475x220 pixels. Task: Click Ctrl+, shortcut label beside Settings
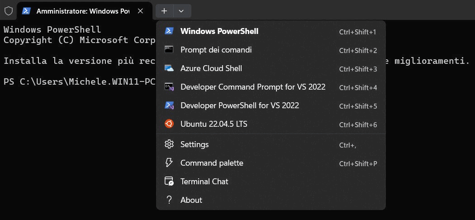[x=348, y=145]
